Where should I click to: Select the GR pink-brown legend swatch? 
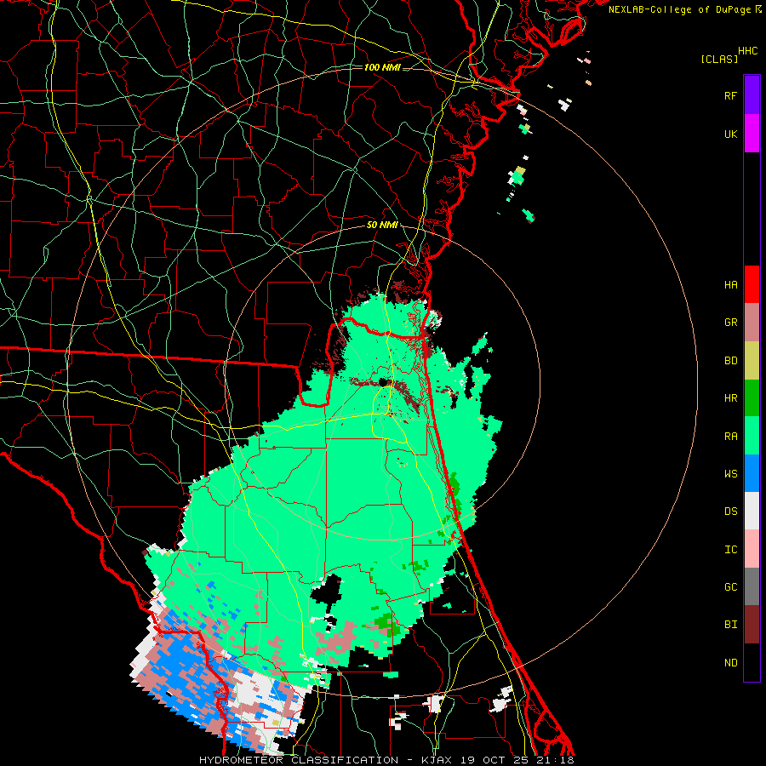coord(752,323)
